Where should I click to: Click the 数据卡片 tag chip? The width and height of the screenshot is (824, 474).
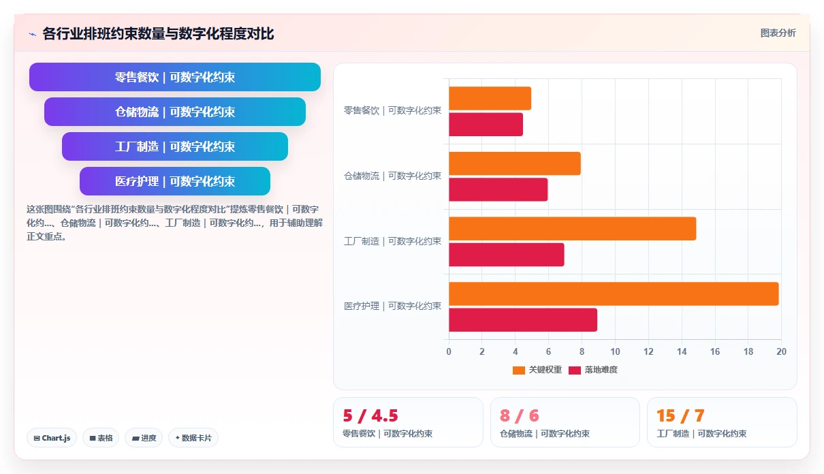[193, 438]
